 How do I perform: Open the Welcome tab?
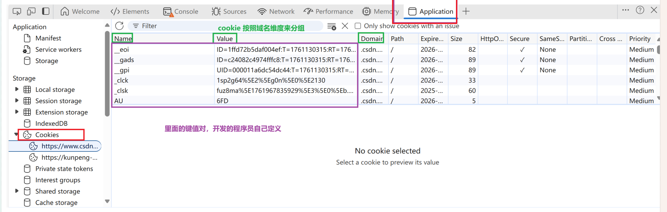click(x=80, y=11)
